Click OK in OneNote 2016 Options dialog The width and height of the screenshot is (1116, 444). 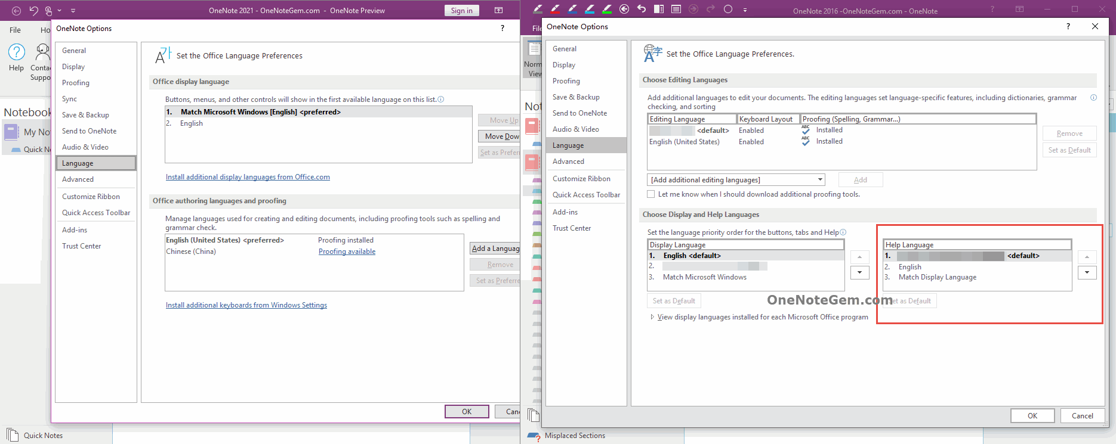[x=1032, y=416]
